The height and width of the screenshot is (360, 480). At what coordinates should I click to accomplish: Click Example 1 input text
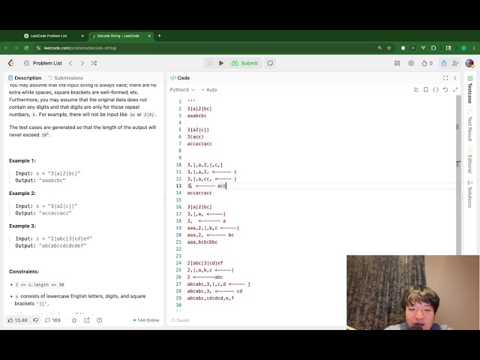(48, 173)
